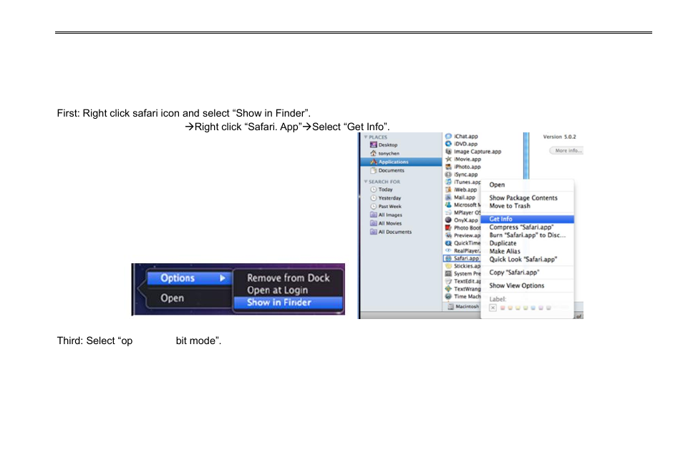Click the Version 5.0.2 text
Viewport: 683px width, 455px height.
(559, 137)
